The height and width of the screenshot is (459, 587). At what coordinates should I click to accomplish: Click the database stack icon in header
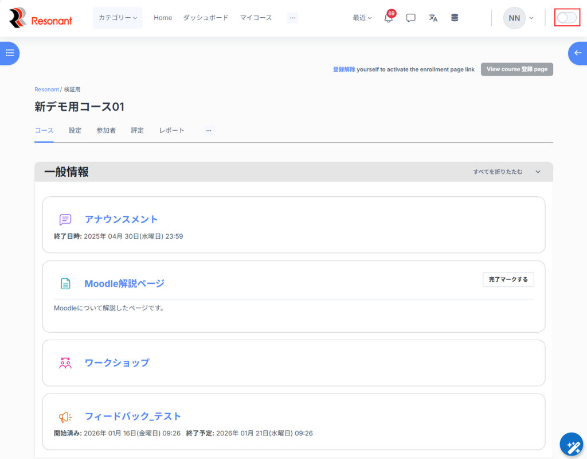(455, 18)
